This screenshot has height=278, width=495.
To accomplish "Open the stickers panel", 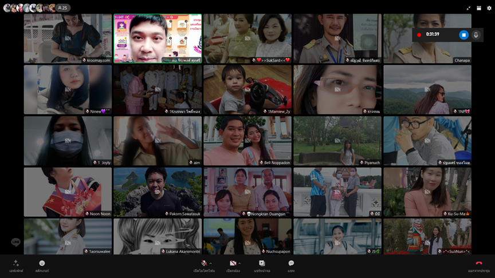I will tap(42, 266).
